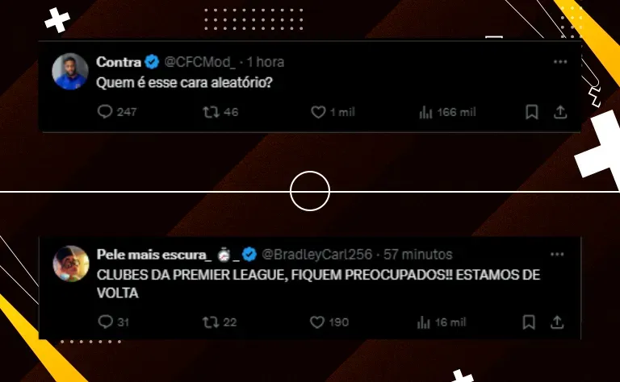This screenshot has height=382, width=620.
Task: Share the Pele mais escura tweet
Action: [x=557, y=322]
